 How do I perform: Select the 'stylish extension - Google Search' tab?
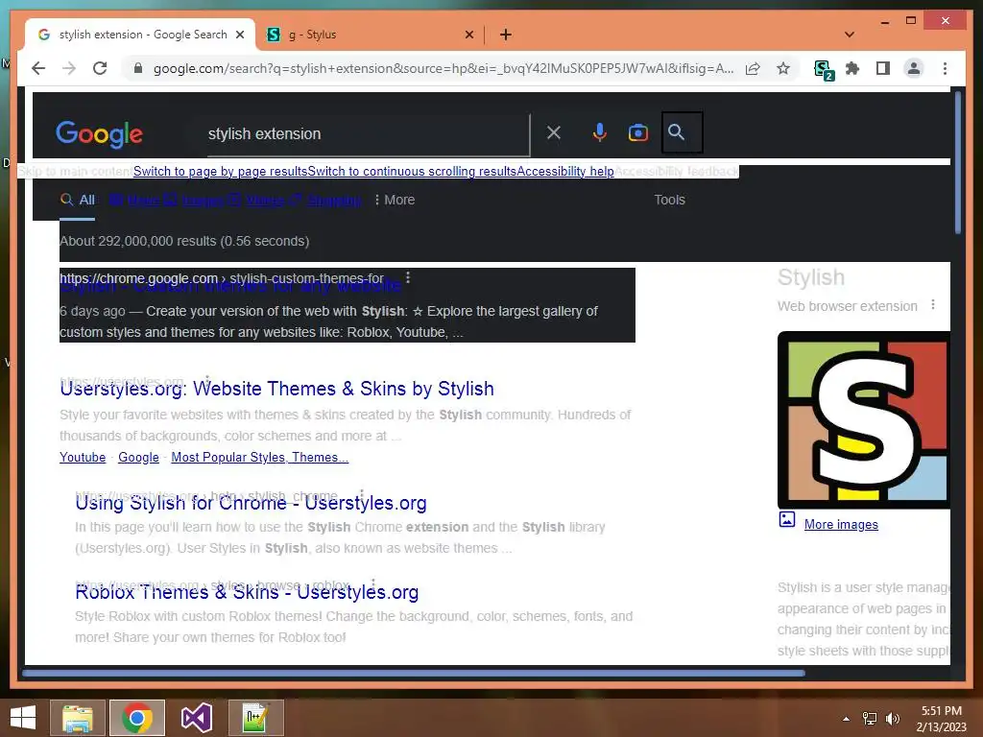pos(140,35)
